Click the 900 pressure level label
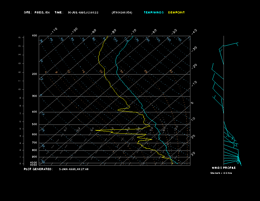 tap(34, 157)
